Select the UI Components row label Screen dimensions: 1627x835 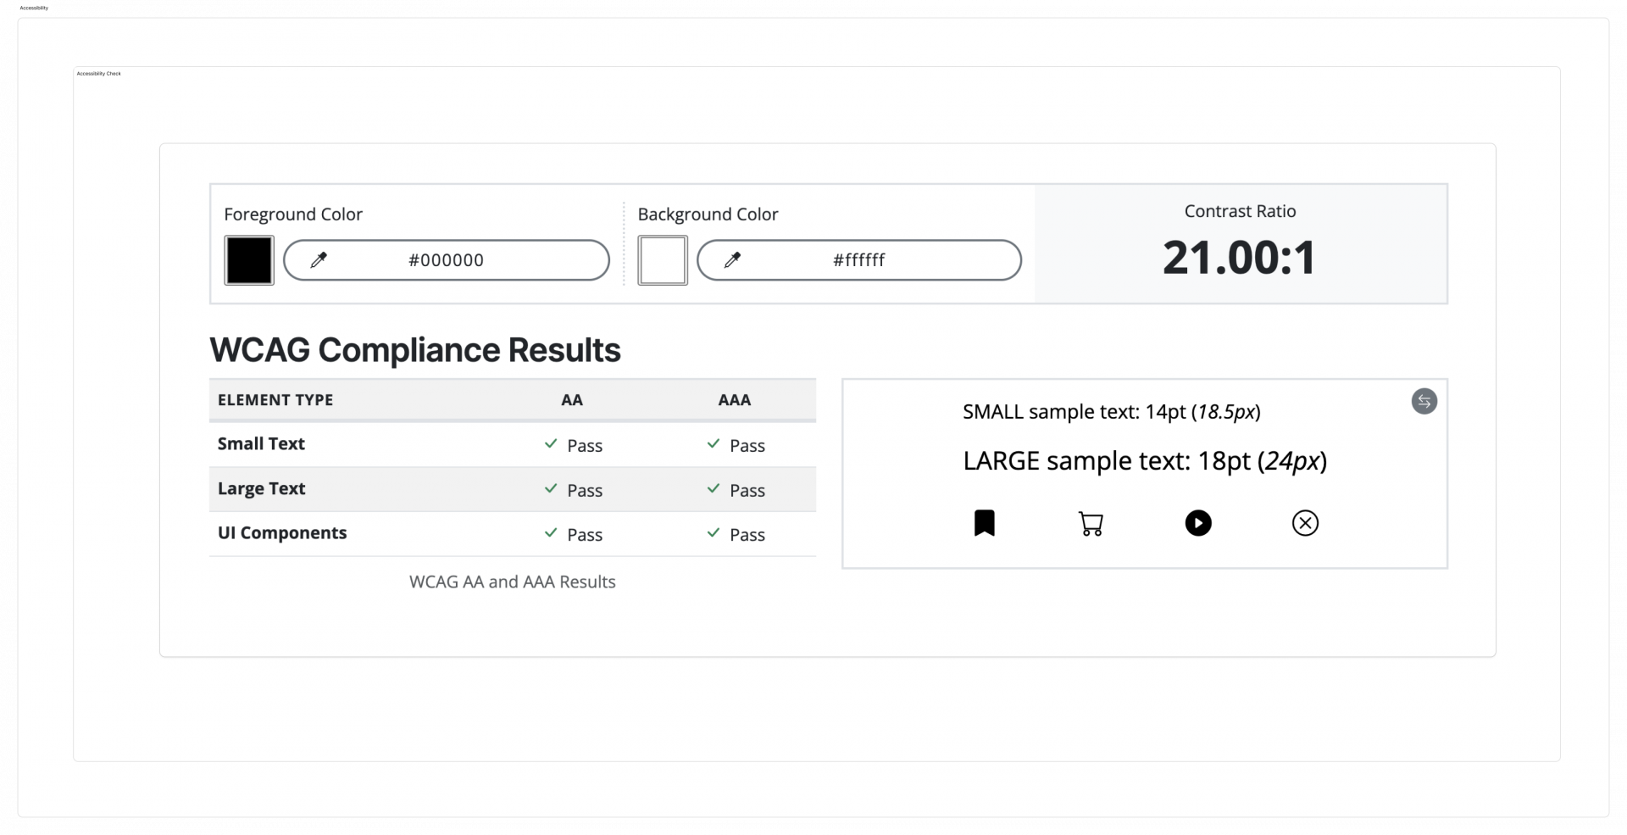[282, 533]
